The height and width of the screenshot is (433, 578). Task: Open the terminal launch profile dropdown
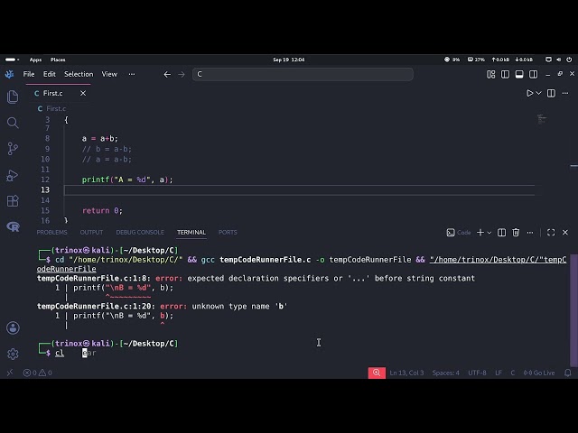pos(489,233)
